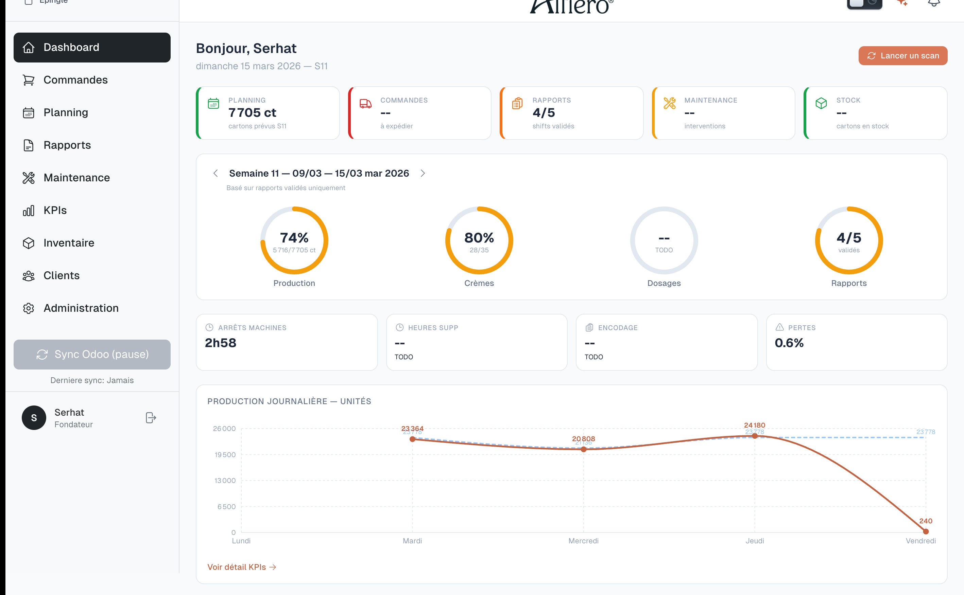
Task: Click the Maintenance tools icon in card
Action: [x=669, y=104]
